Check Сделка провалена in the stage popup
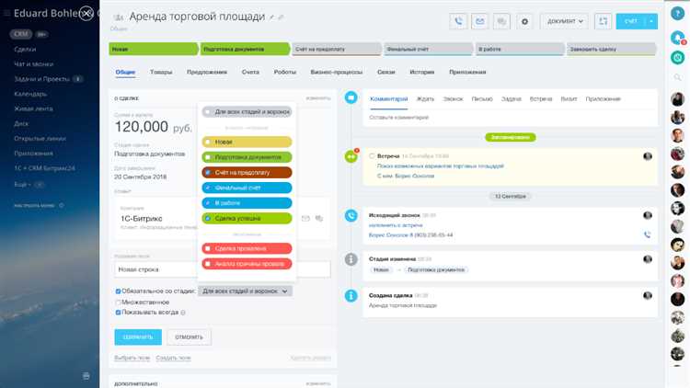The width and height of the screenshot is (690, 388). (x=208, y=248)
